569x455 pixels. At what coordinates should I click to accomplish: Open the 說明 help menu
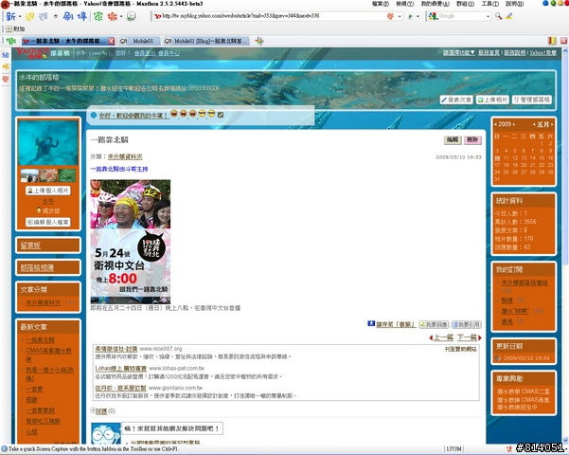(515, 4)
